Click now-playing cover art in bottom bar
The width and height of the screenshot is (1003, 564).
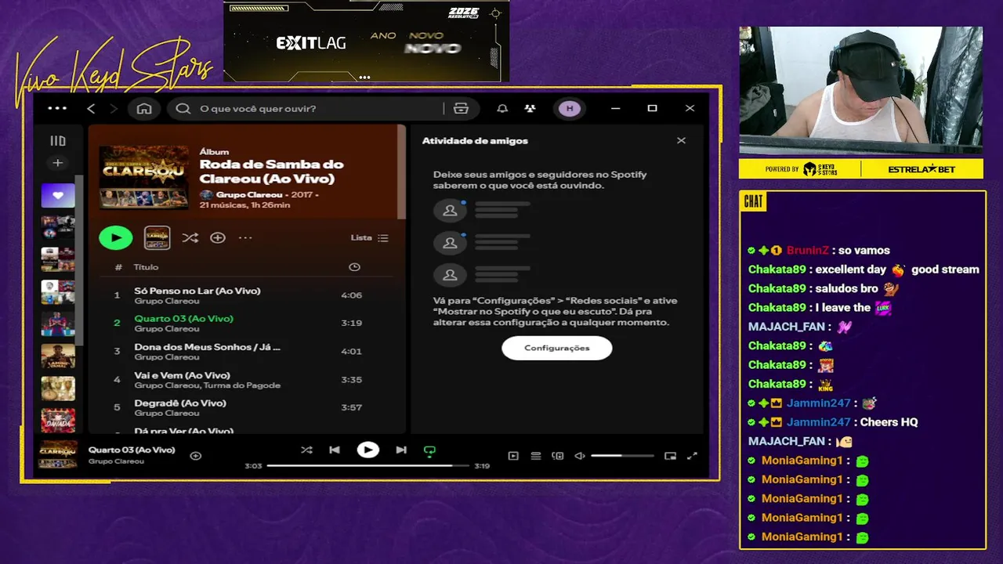pyautogui.click(x=59, y=455)
